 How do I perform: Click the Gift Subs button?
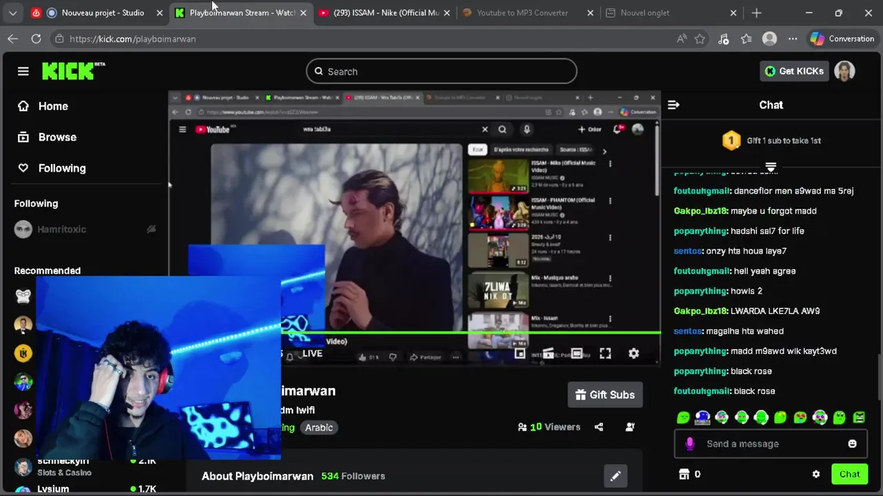pos(605,395)
